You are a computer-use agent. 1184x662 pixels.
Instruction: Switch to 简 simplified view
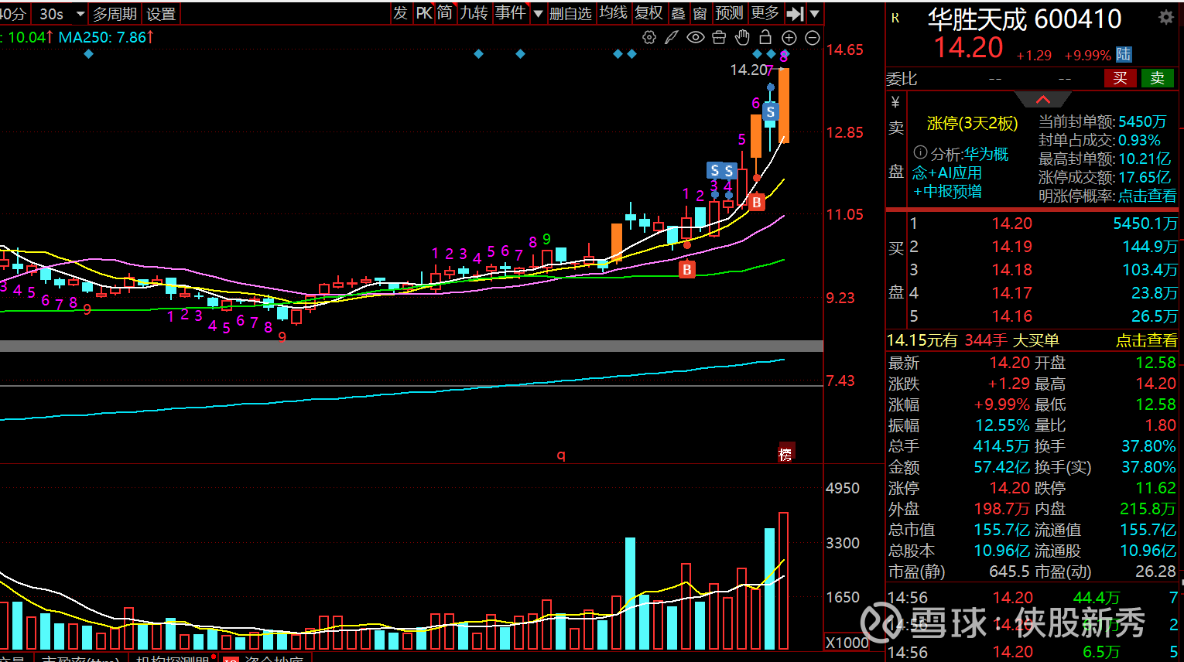(445, 13)
